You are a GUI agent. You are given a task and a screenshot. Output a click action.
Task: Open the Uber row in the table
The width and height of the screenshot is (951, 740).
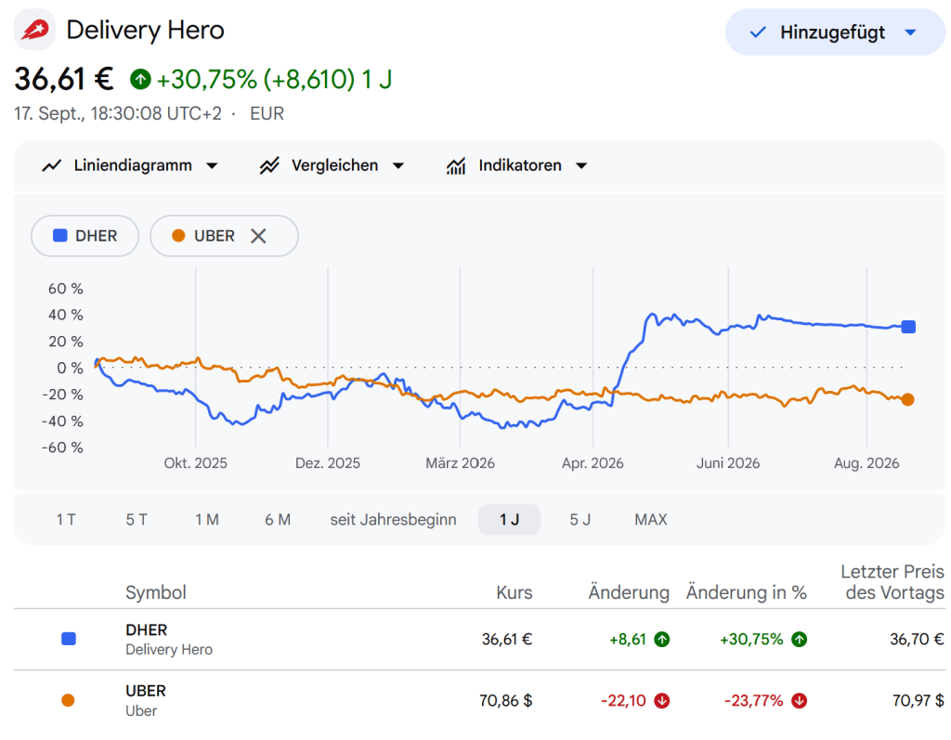pyautogui.click(x=479, y=701)
